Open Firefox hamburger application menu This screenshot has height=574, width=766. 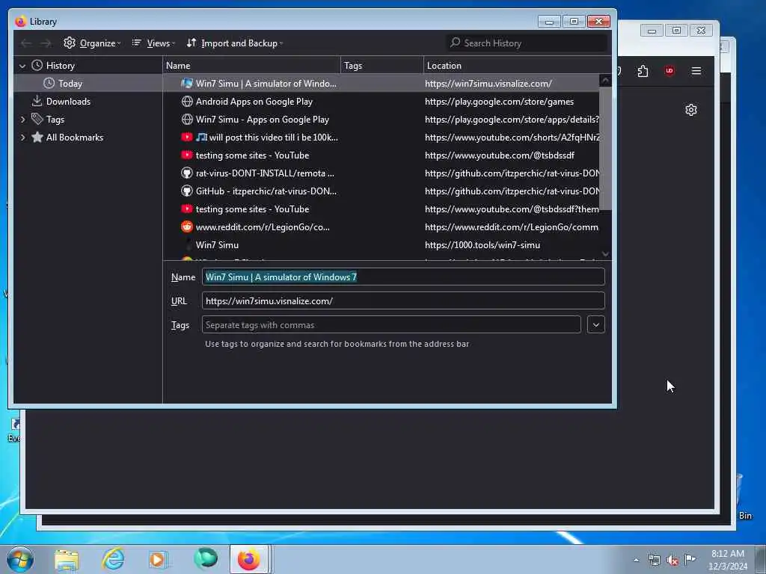click(x=696, y=71)
